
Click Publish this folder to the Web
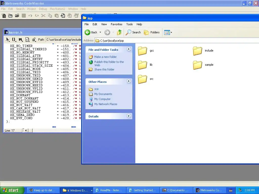pyautogui.click(x=109, y=63)
